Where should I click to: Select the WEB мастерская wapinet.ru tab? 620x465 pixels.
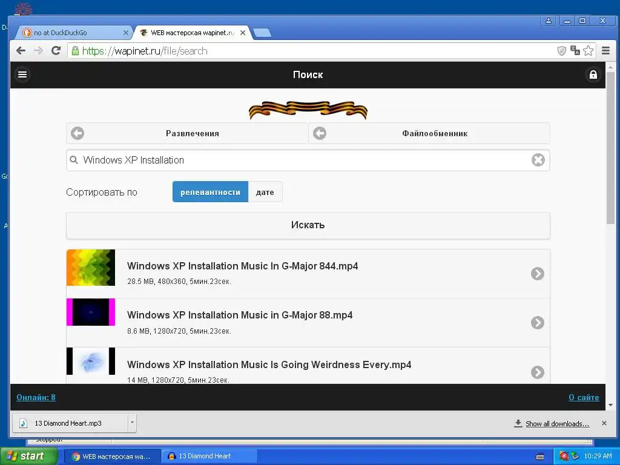(193, 33)
